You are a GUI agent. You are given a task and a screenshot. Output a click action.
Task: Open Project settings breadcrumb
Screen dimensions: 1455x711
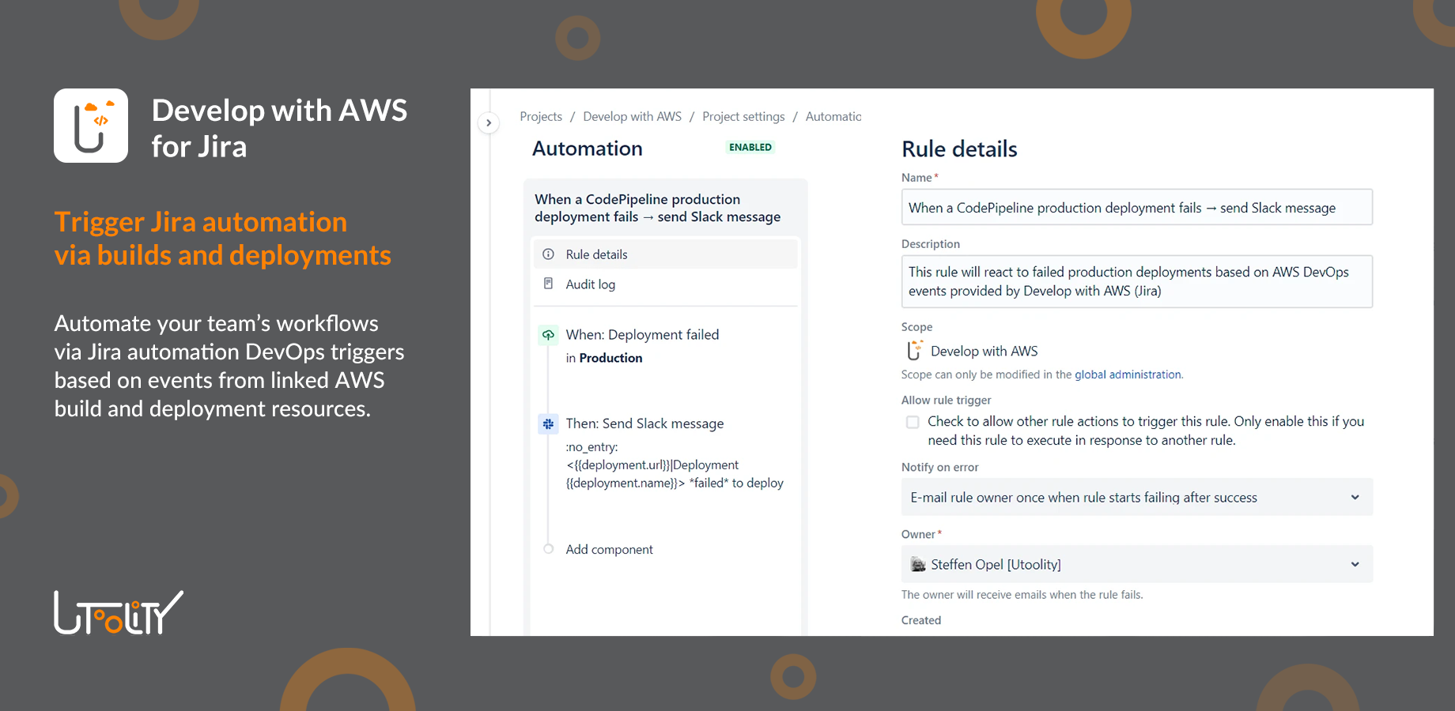pyautogui.click(x=743, y=116)
